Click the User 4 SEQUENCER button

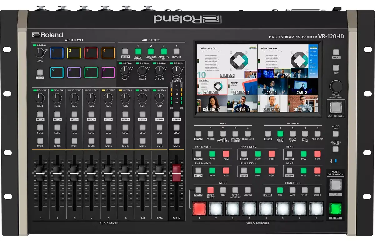[x=248, y=134]
